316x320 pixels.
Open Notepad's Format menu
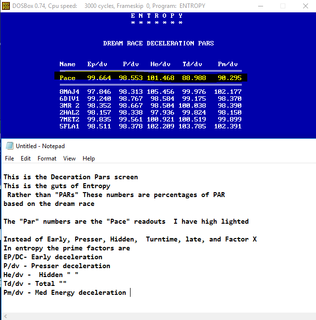click(47, 159)
